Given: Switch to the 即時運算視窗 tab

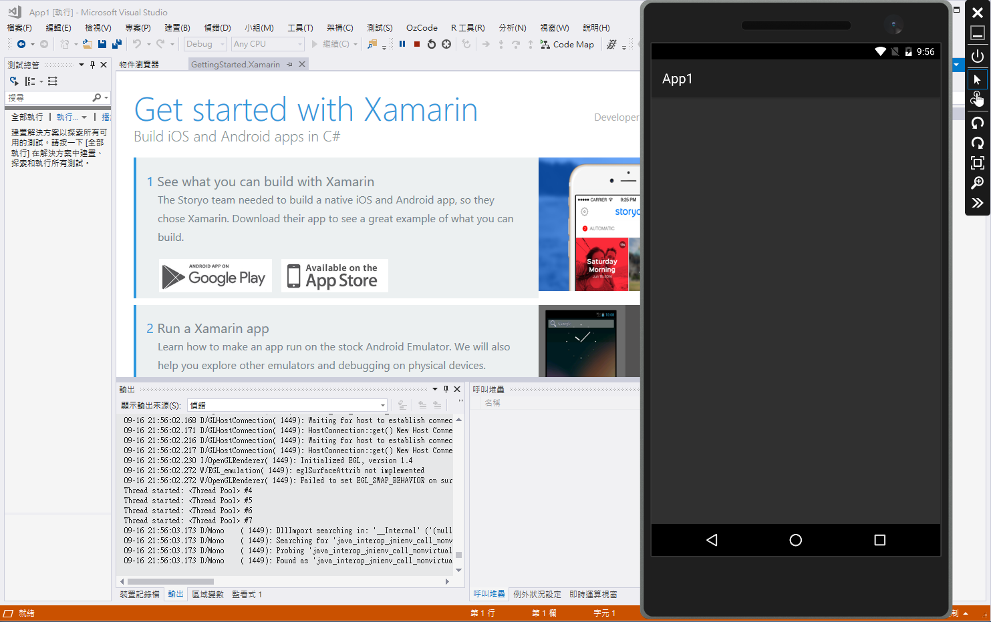Looking at the screenshot, I should click(593, 594).
